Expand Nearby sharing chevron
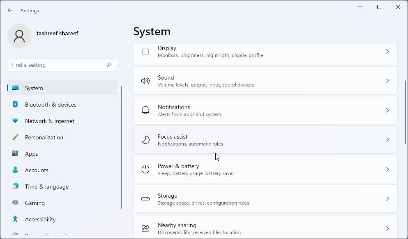This screenshot has height=239, width=408. click(387, 228)
